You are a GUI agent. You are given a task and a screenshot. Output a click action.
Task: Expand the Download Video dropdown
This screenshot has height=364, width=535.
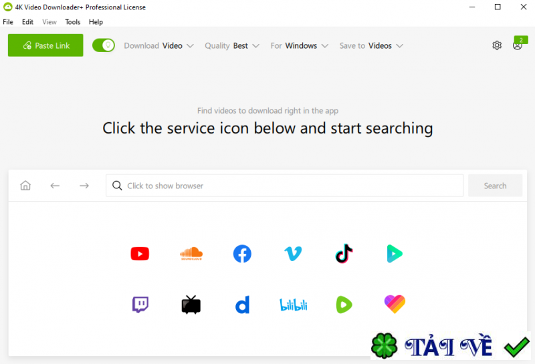pyautogui.click(x=159, y=45)
